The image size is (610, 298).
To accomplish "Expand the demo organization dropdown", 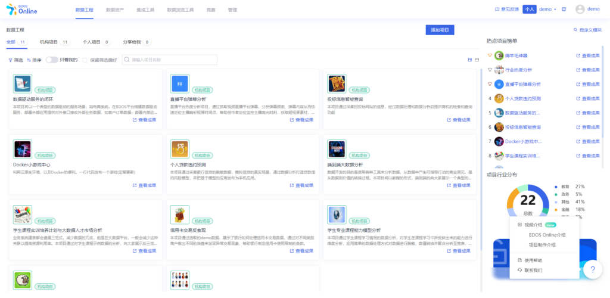I will click(548, 10).
